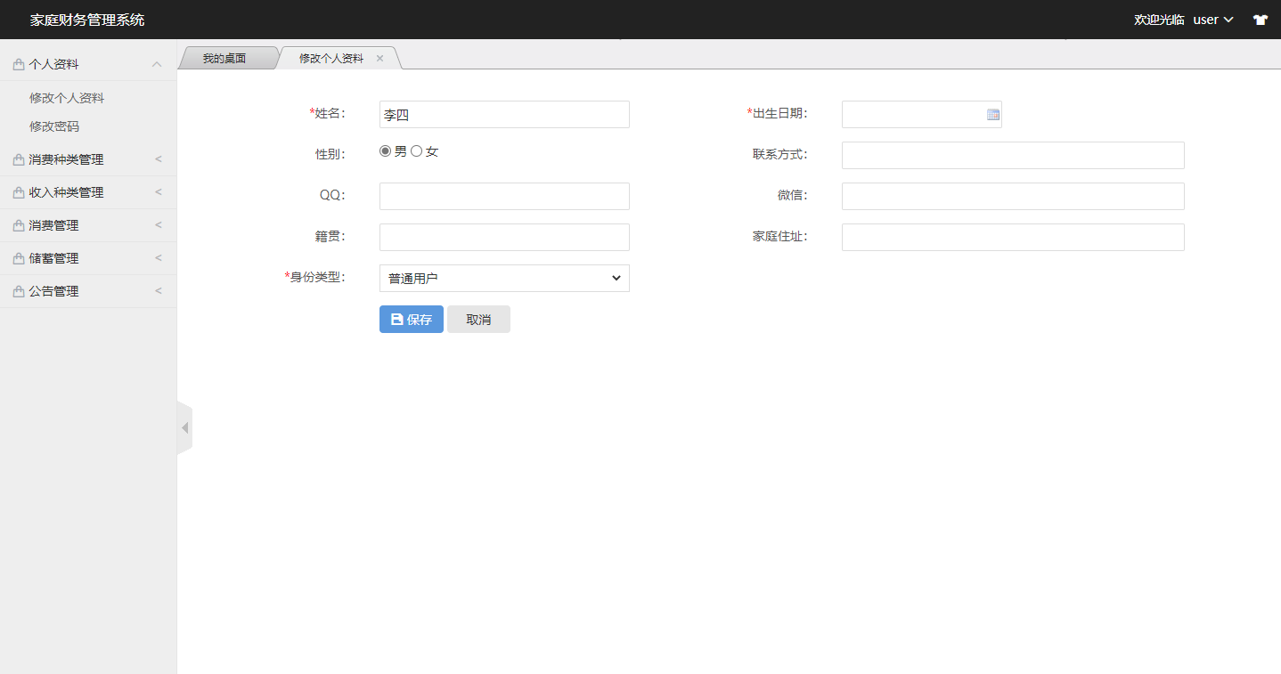Click the 保存 button
Viewport: 1281px width, 674px height.
point(411,319)
